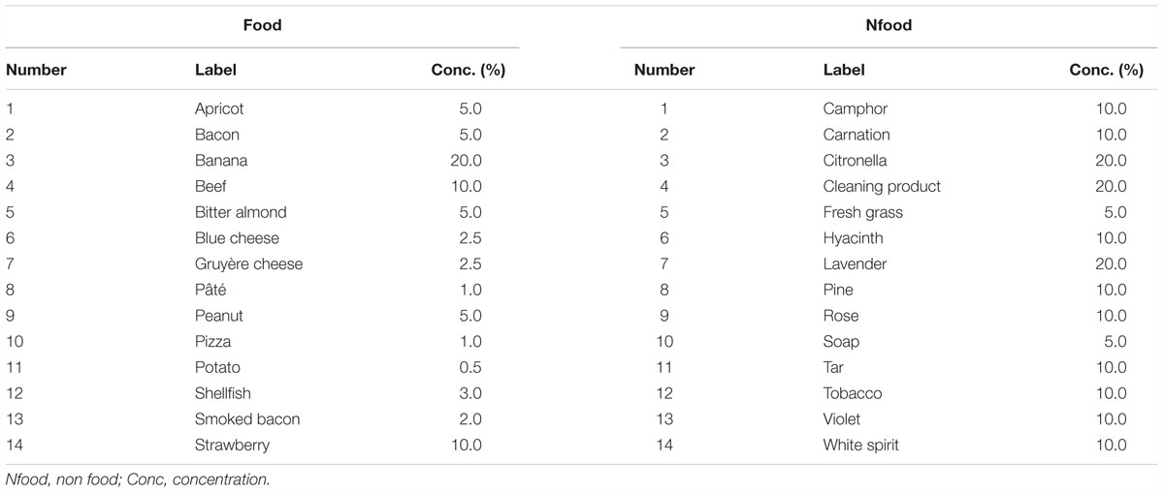Click the Smoked bacon cell

[x=247, y=419]
